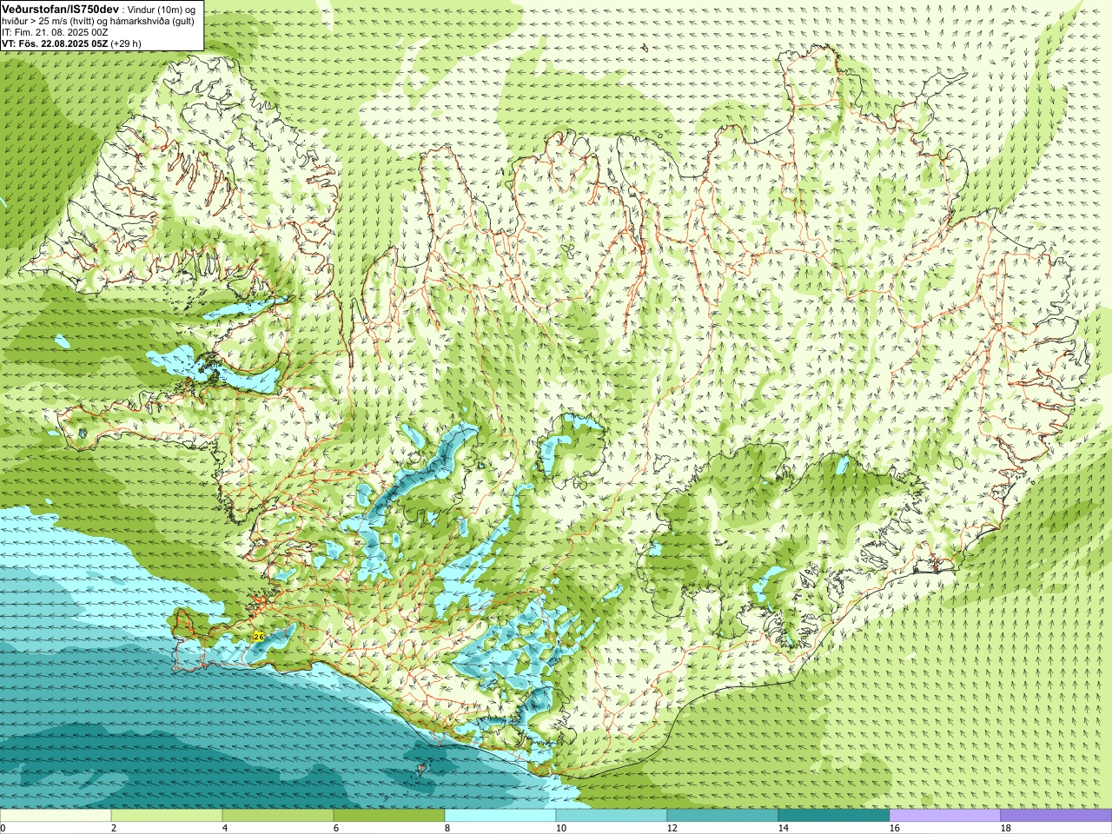Click the legend scale label '16'

pos(894,828)
